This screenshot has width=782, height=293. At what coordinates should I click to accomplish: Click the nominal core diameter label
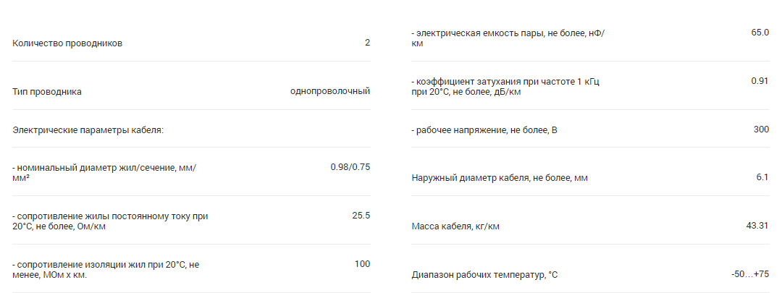[x=104, y=173]
